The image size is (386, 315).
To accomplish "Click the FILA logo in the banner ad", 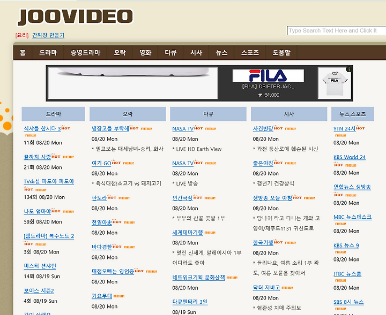I will tap(268, 75).
